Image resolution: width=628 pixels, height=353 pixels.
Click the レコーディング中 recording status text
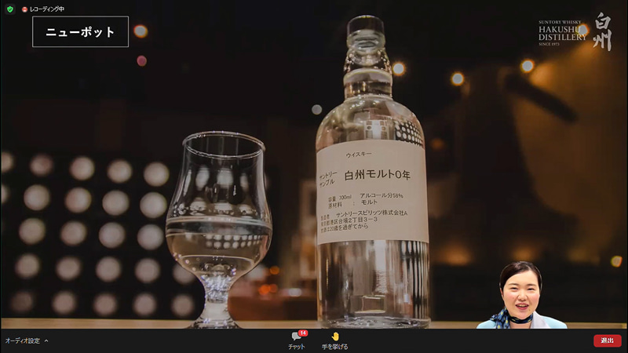[47, 9]
